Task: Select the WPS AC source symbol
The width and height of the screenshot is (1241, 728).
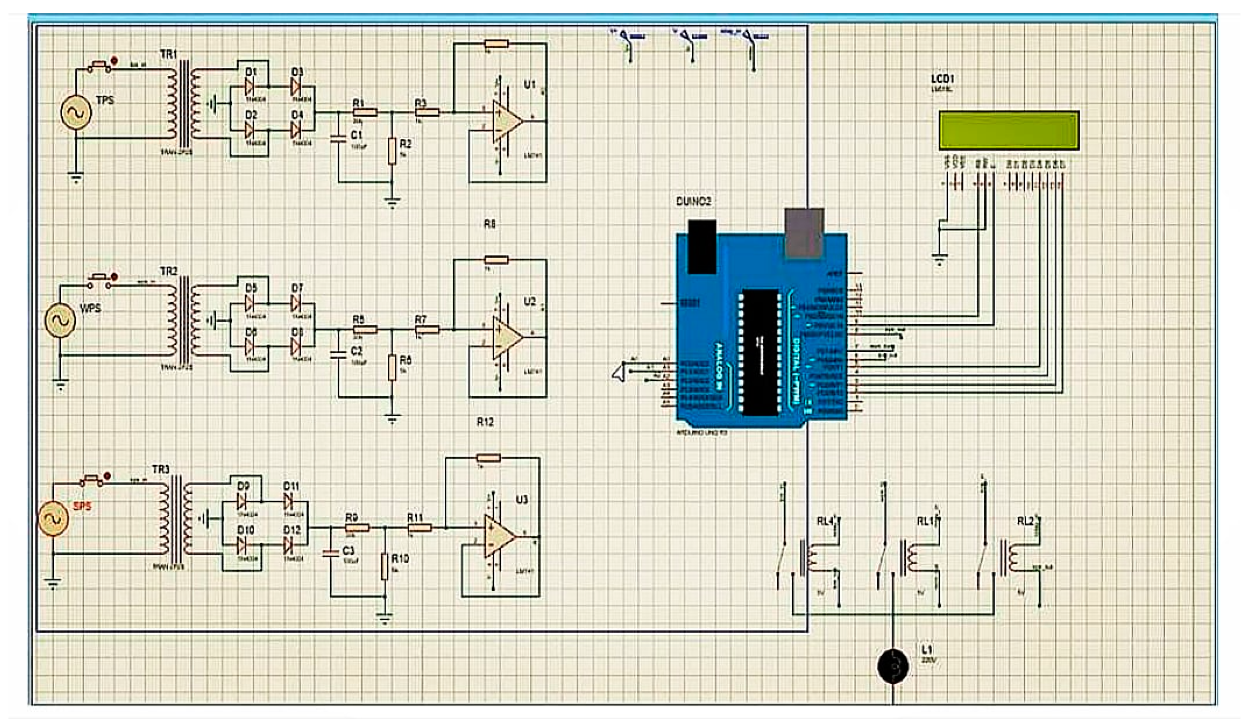Action: click(60, 320)
